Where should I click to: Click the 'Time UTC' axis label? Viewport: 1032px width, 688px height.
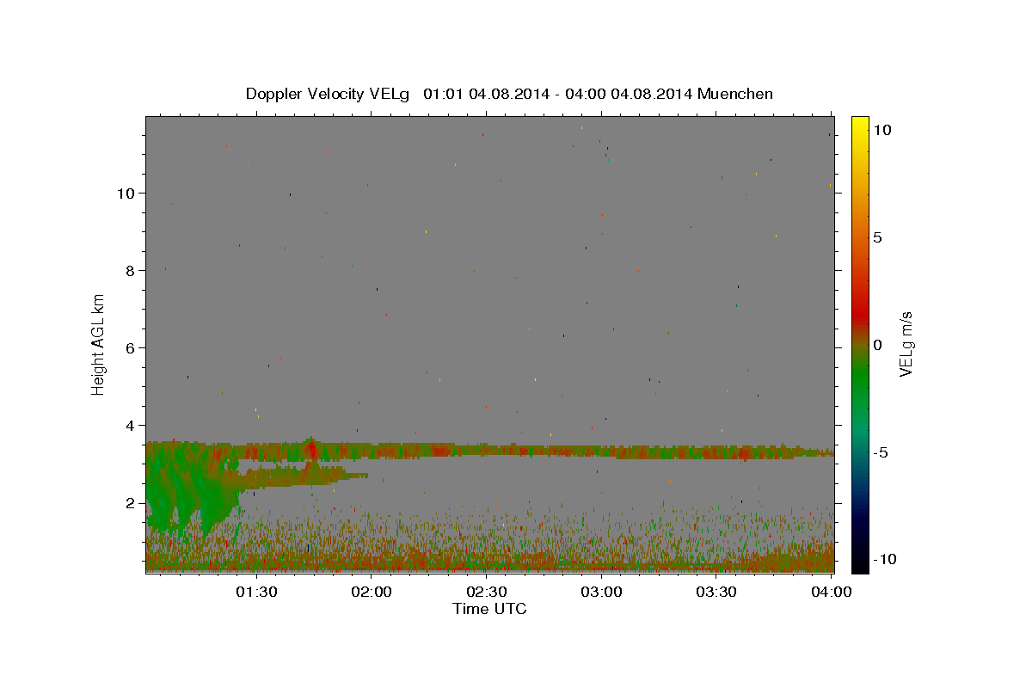(489, 609)
